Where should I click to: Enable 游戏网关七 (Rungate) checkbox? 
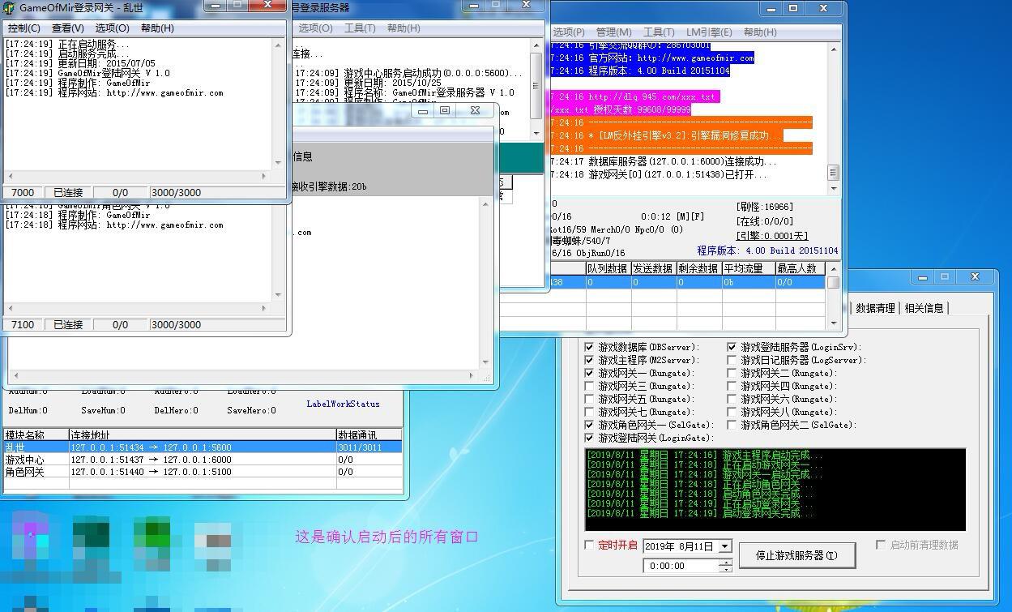click(589, 412)
